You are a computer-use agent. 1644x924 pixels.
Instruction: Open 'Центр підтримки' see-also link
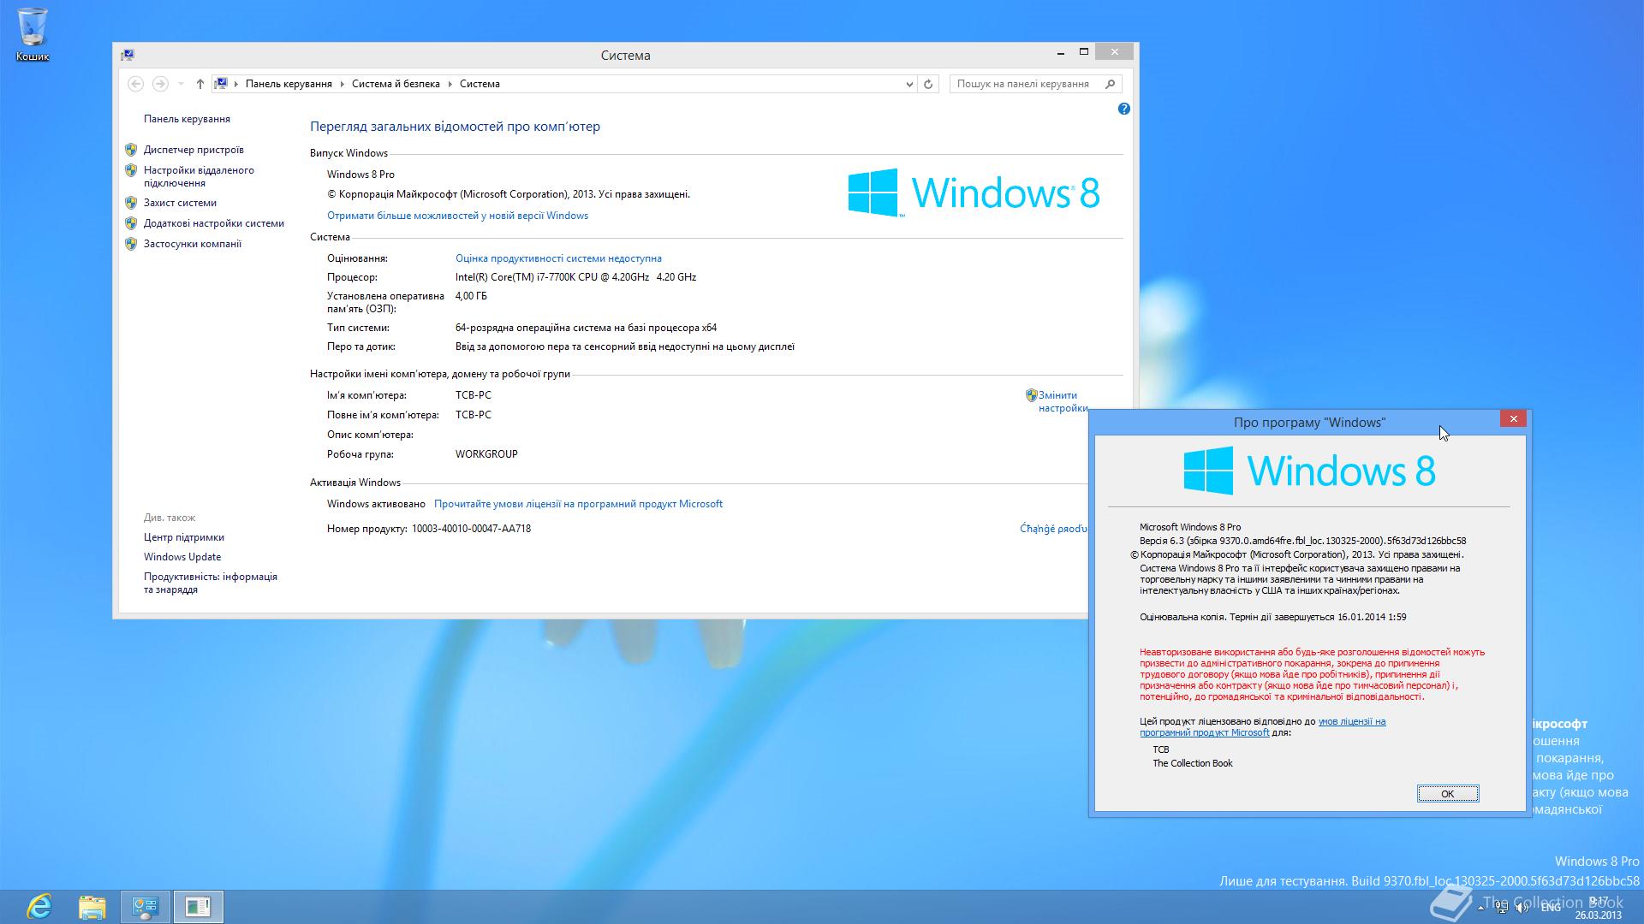184,537
